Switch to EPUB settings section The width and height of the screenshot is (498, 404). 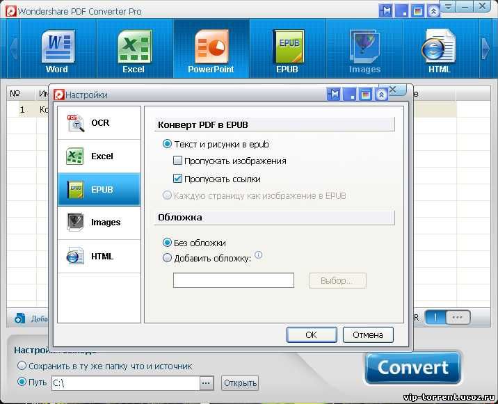99,190
